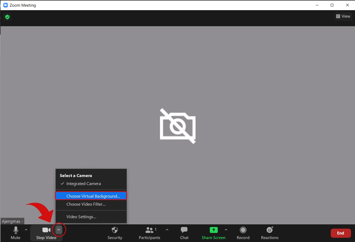The image size is (355, 242).
Task: Stop the video camera
Action: 46,233
